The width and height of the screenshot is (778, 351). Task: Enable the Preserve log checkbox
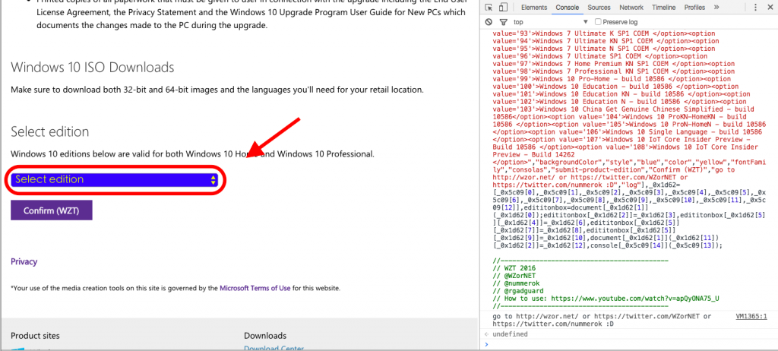pos(598,22)
